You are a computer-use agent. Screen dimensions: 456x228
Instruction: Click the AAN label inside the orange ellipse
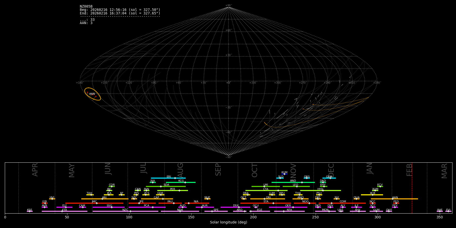point(92,94)
